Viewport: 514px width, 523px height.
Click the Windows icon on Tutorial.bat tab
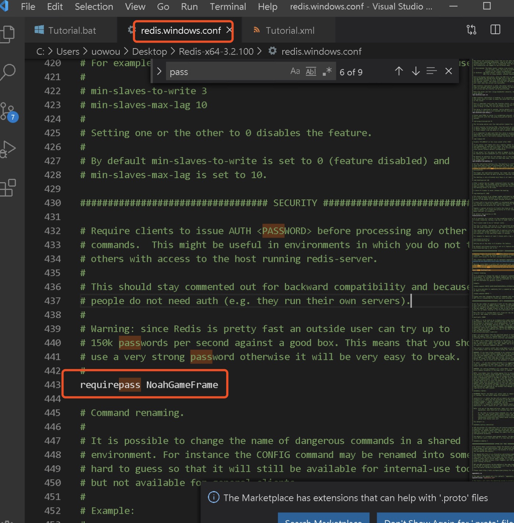click(x=39, y=30)
